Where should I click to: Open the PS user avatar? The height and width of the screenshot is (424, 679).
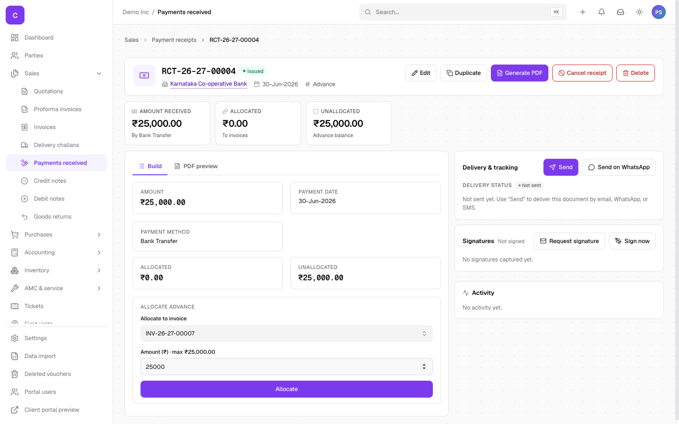point(659,12)
